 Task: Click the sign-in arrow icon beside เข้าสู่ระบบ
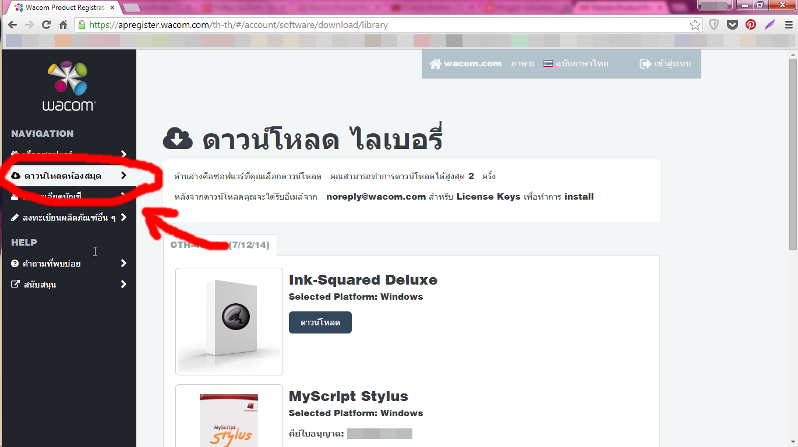click(645, 63)
